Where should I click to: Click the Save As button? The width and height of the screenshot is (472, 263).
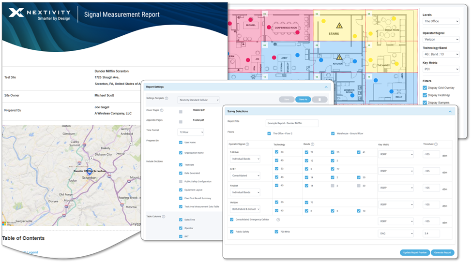[x=303, y=100]
